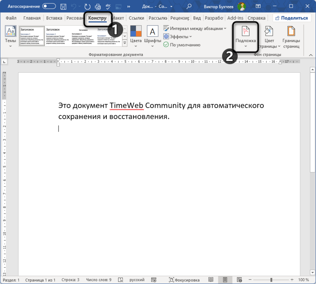316x284 pixels.
Task: Toggle the AutoSave switch
Action: pyautogui.click(x=49, y=6)
